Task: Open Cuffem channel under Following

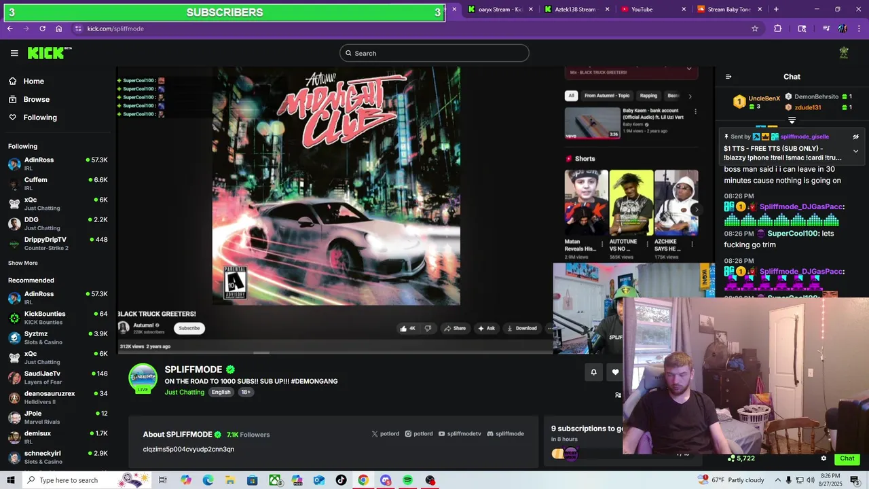Action: point(58,183)
